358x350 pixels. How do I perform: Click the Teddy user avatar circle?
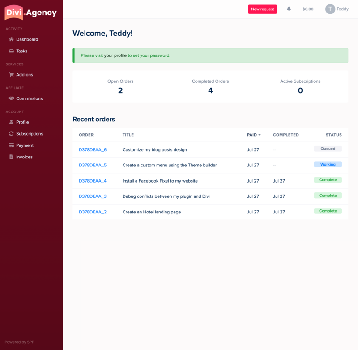click(330, 9)
